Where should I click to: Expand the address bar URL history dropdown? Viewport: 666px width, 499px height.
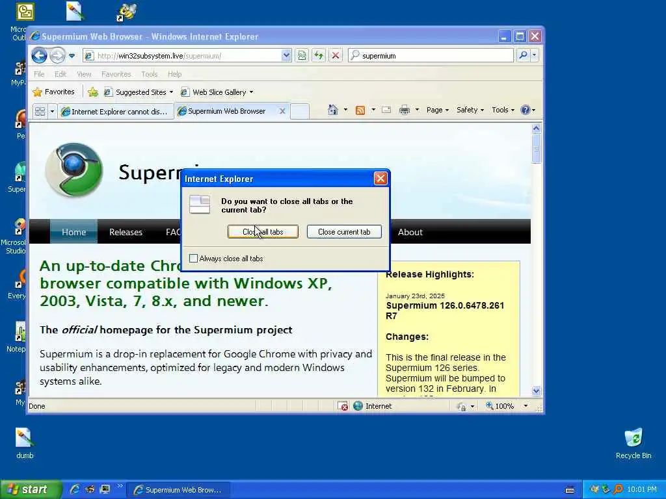click(x=286, y=55)
